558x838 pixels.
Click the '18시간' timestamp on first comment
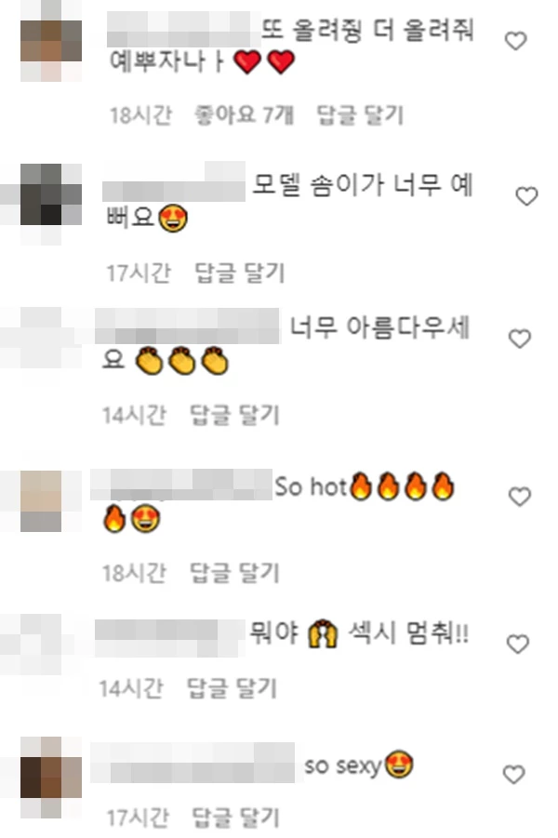[140, 115]
